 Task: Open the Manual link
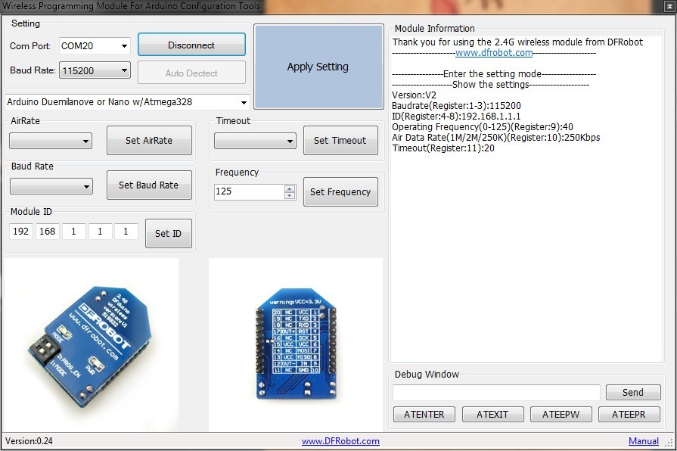644,441
